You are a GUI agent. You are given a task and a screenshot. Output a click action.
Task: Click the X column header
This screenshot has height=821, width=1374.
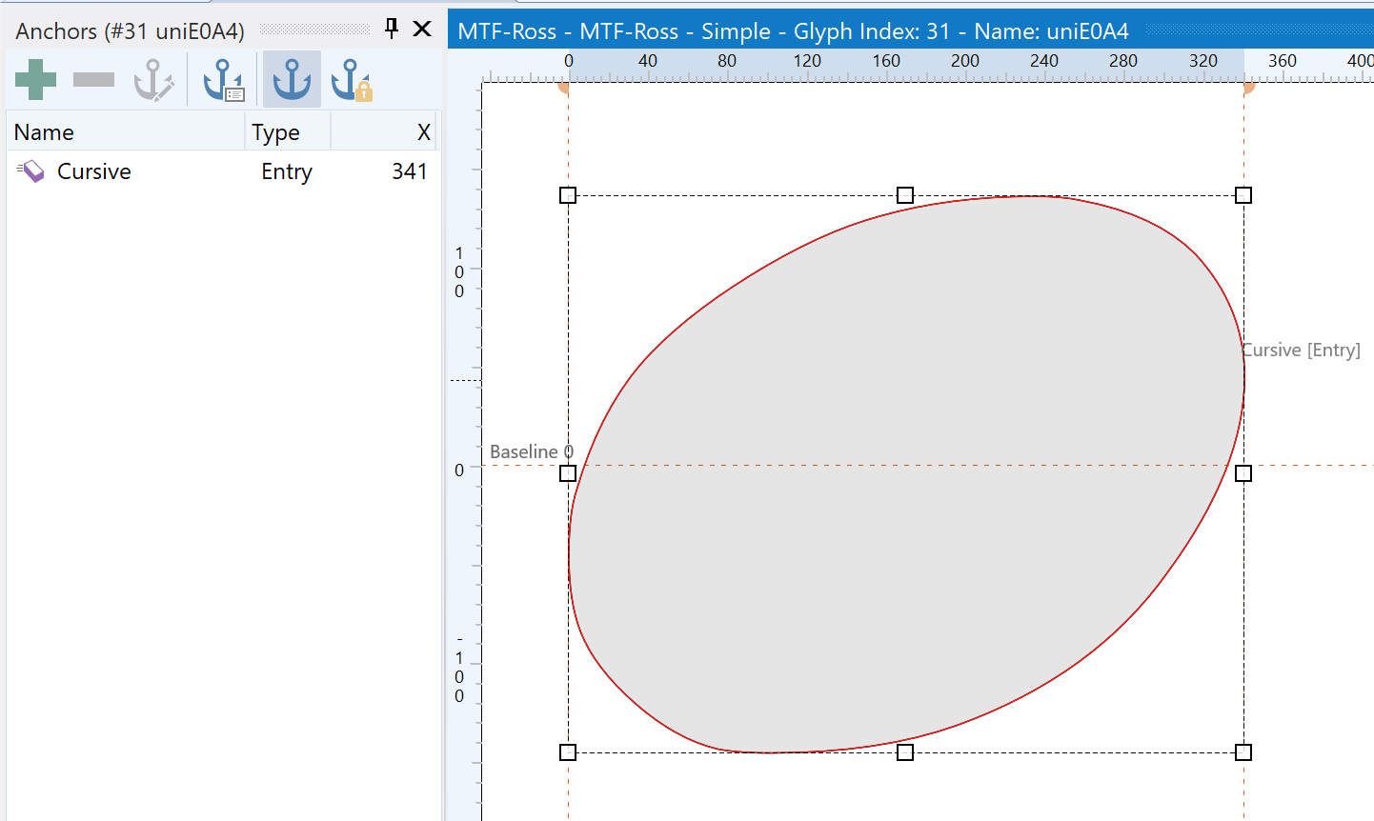pos(386,132)
